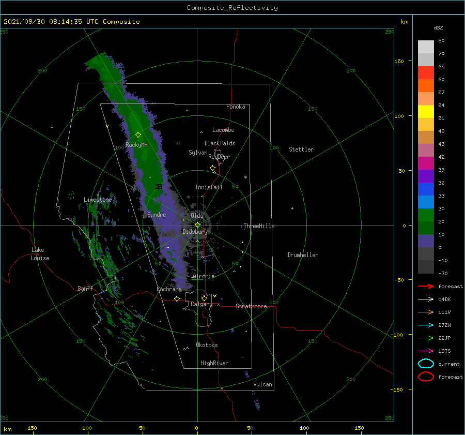Click the Lacombe label
Screen dimensions: 465x435
(x=223, y=130)
